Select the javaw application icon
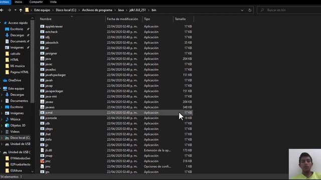 point(42,102)
